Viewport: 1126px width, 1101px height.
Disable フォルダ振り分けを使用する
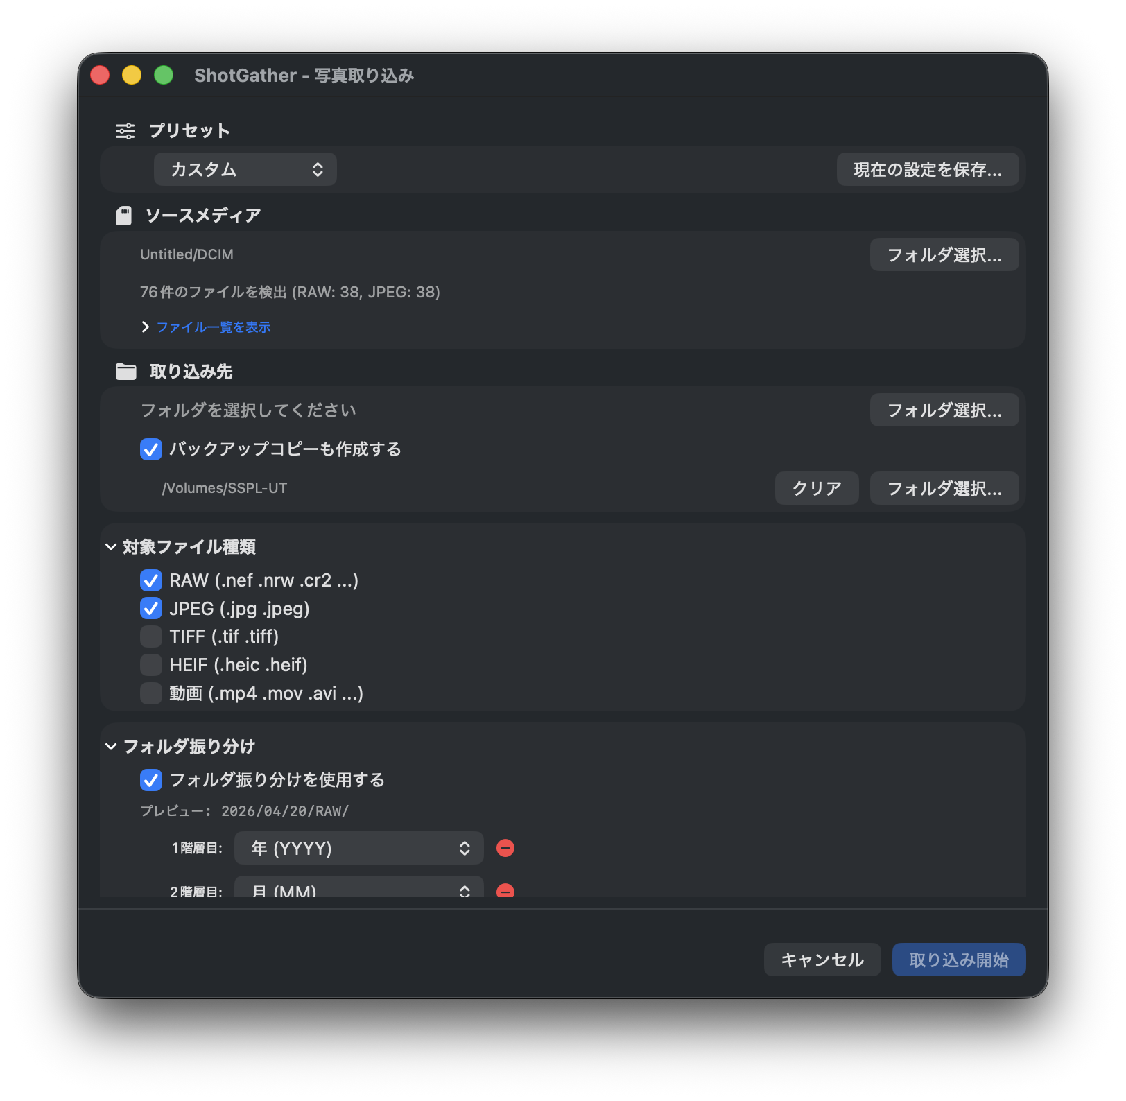[x=150, y=780]
